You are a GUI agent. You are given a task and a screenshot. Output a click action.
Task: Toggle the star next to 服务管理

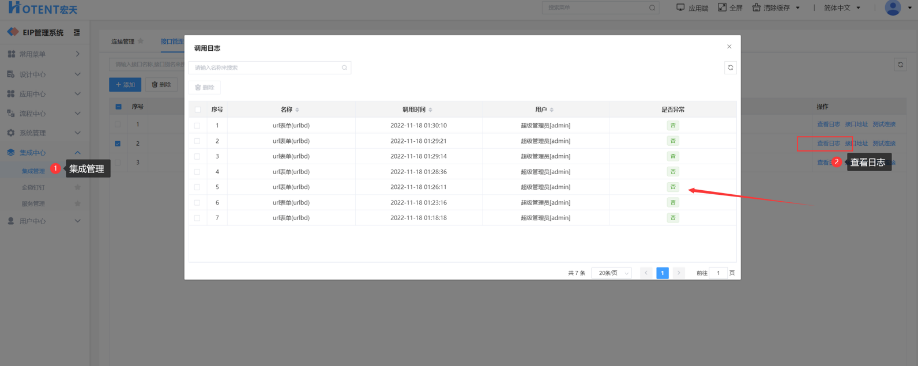click(77, 203)
